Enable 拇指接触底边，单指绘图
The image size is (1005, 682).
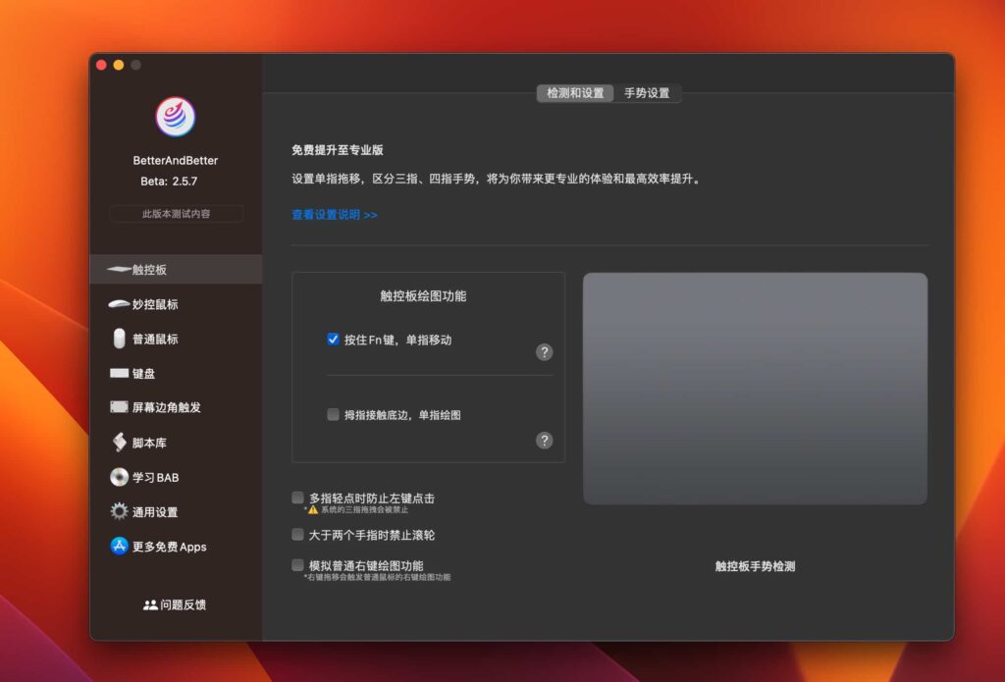333,415
